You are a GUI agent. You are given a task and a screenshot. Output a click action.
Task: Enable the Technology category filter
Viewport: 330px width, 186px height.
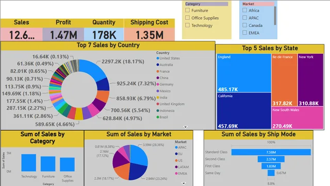click(x=187, y=25)
